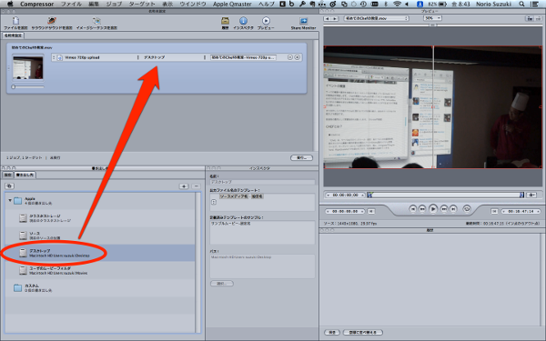Click the submit (実行) button in batch window

(301, 158)
